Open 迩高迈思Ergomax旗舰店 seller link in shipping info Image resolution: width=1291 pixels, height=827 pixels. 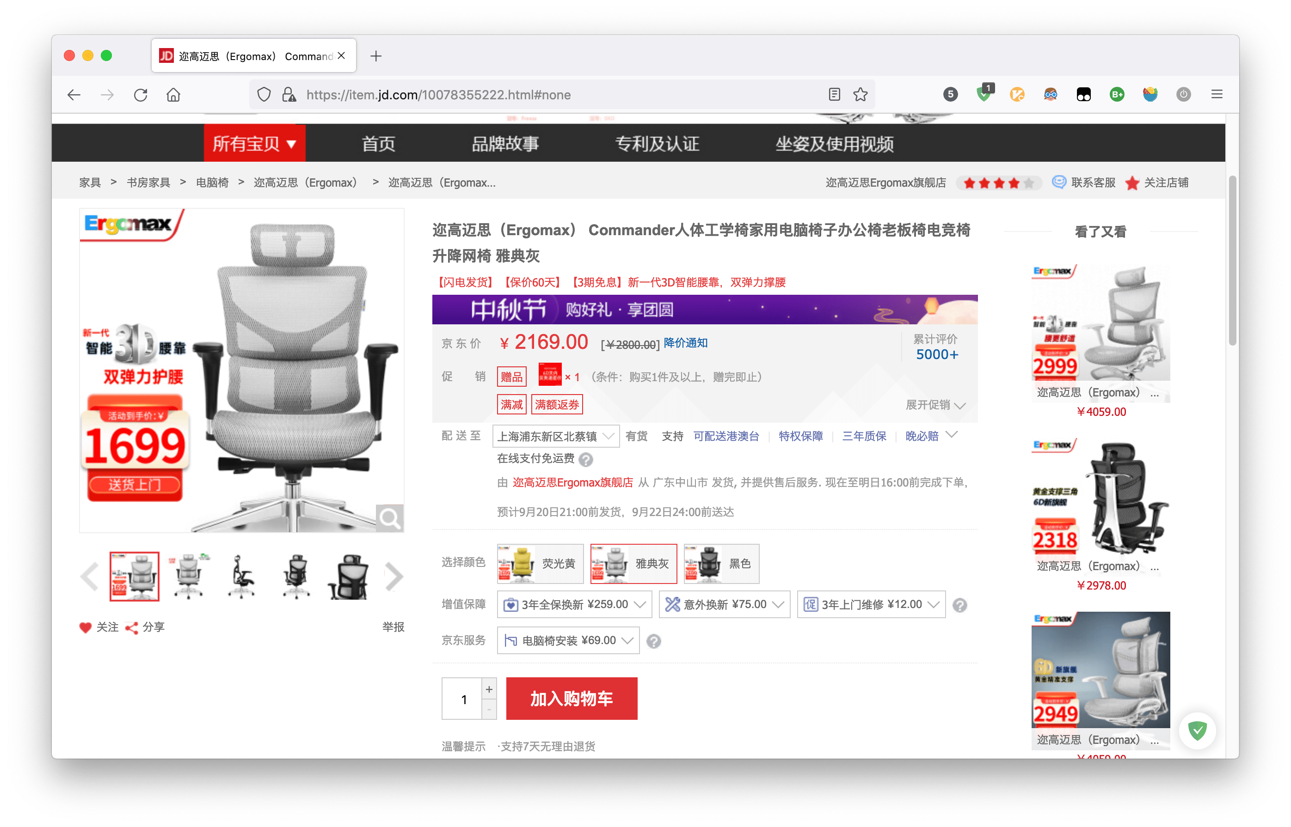[x=572, y=483]
